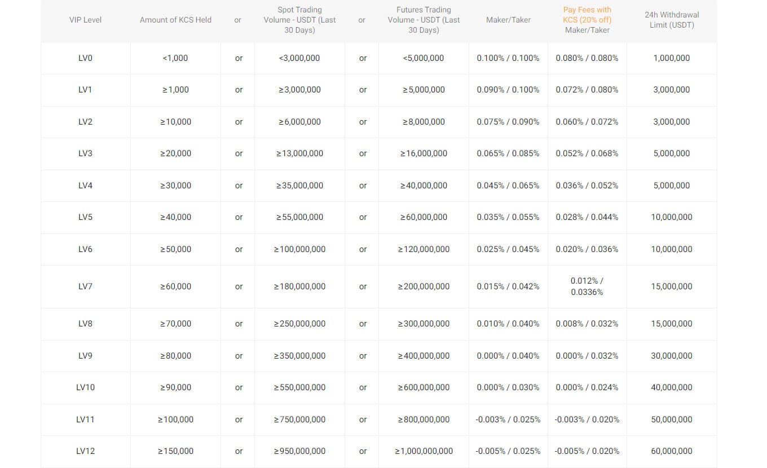Click the -0.003% / 0.025% fee cell
This screenshot has width=767, height=468.
tap(508, 420)
